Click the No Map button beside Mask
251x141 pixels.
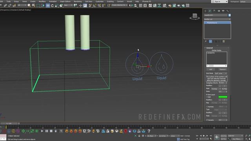[224, 89]
